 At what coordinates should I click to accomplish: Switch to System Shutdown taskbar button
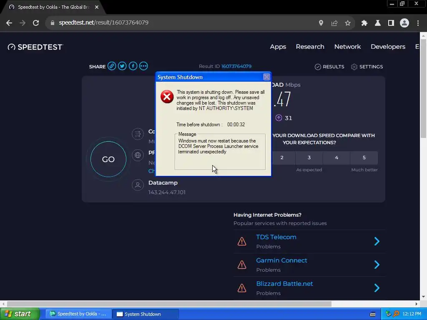click(x=146, y=314)
